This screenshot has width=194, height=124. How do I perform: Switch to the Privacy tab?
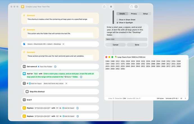tap(134, 14)
